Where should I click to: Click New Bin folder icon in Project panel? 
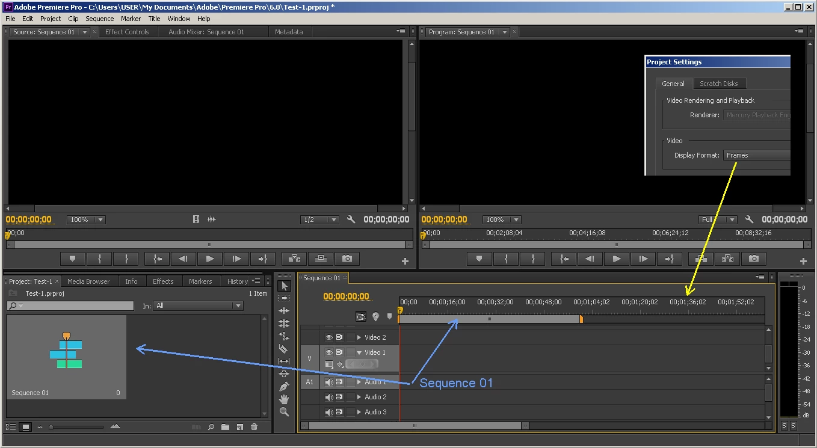point(225,427)
